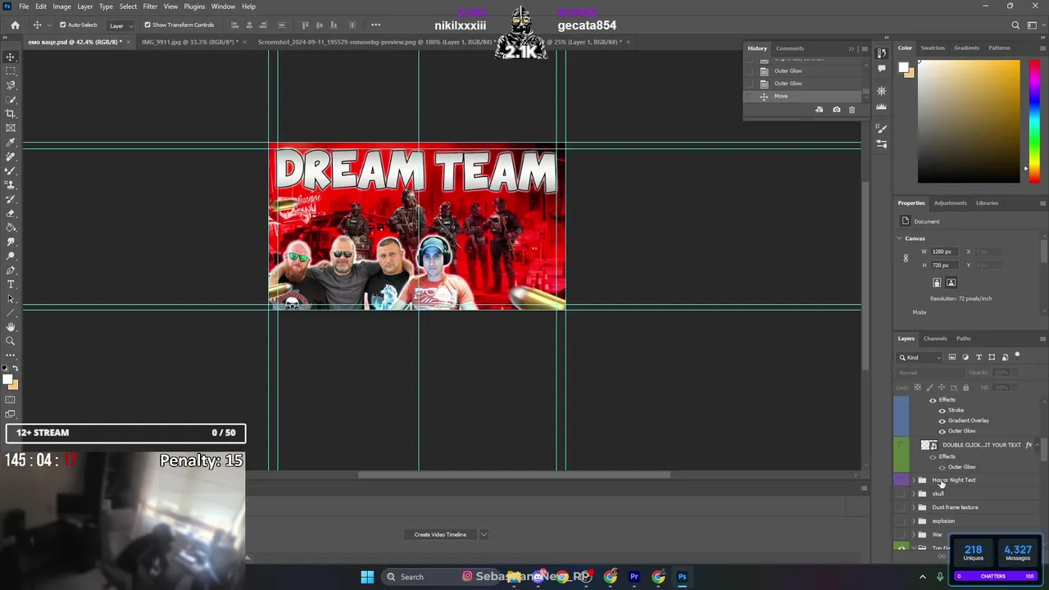
Task: Pick a color in the color field
Action: click(969, 120)
